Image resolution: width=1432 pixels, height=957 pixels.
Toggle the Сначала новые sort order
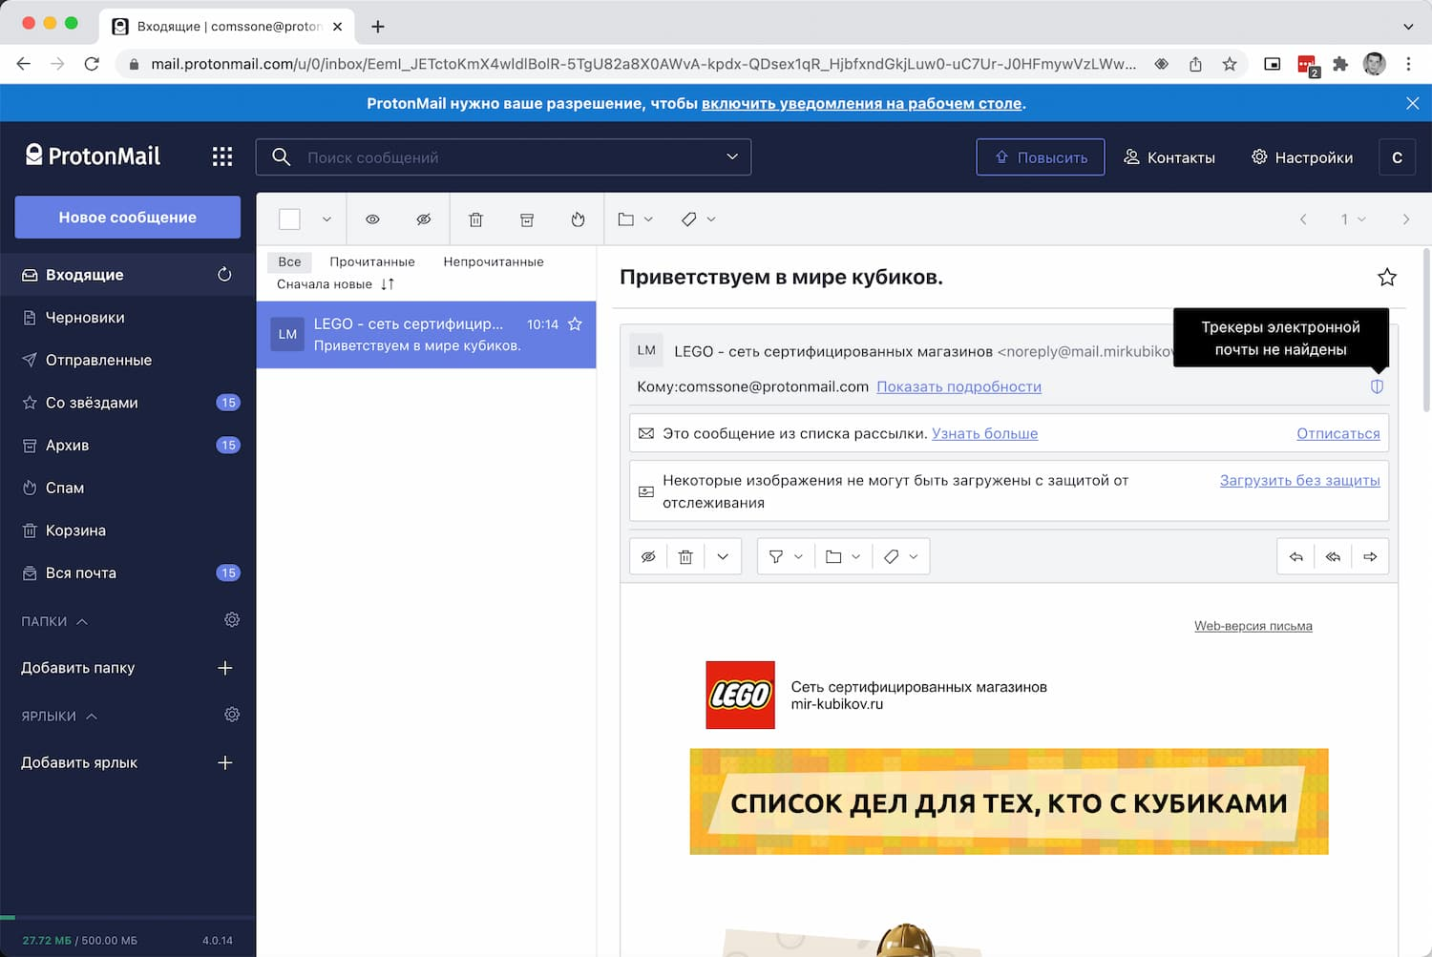coord(335,284)
